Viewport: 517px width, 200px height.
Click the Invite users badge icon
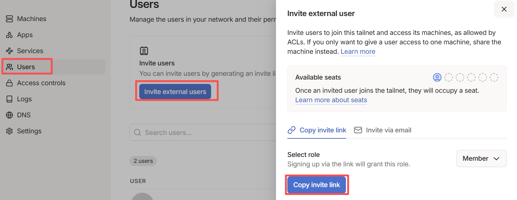tap(144, 51)
